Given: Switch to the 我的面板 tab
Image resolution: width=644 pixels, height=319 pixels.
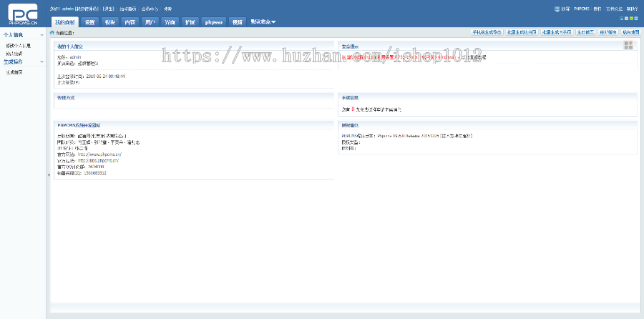Looking at the screenshot, I should [x=64, y=22].
